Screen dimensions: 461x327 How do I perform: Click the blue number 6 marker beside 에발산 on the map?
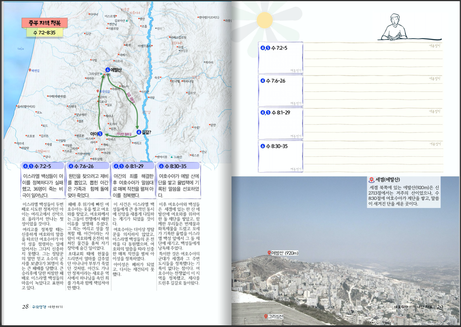[x=108, y=70]
